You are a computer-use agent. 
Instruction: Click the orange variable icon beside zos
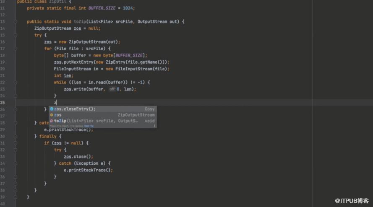tap(52, 115)
